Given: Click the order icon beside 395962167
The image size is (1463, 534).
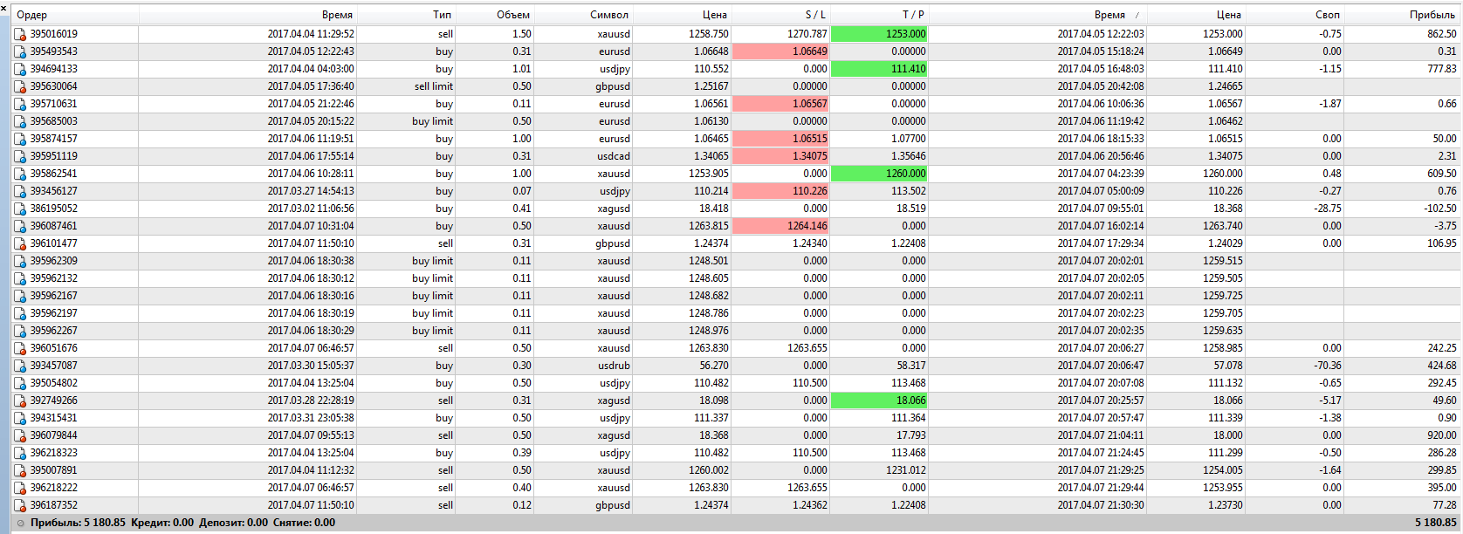Looking at the screenshot, I should [x=19, y=296].
